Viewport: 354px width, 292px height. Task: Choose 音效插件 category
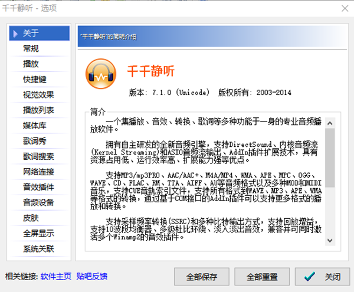(x=38, y=187)
